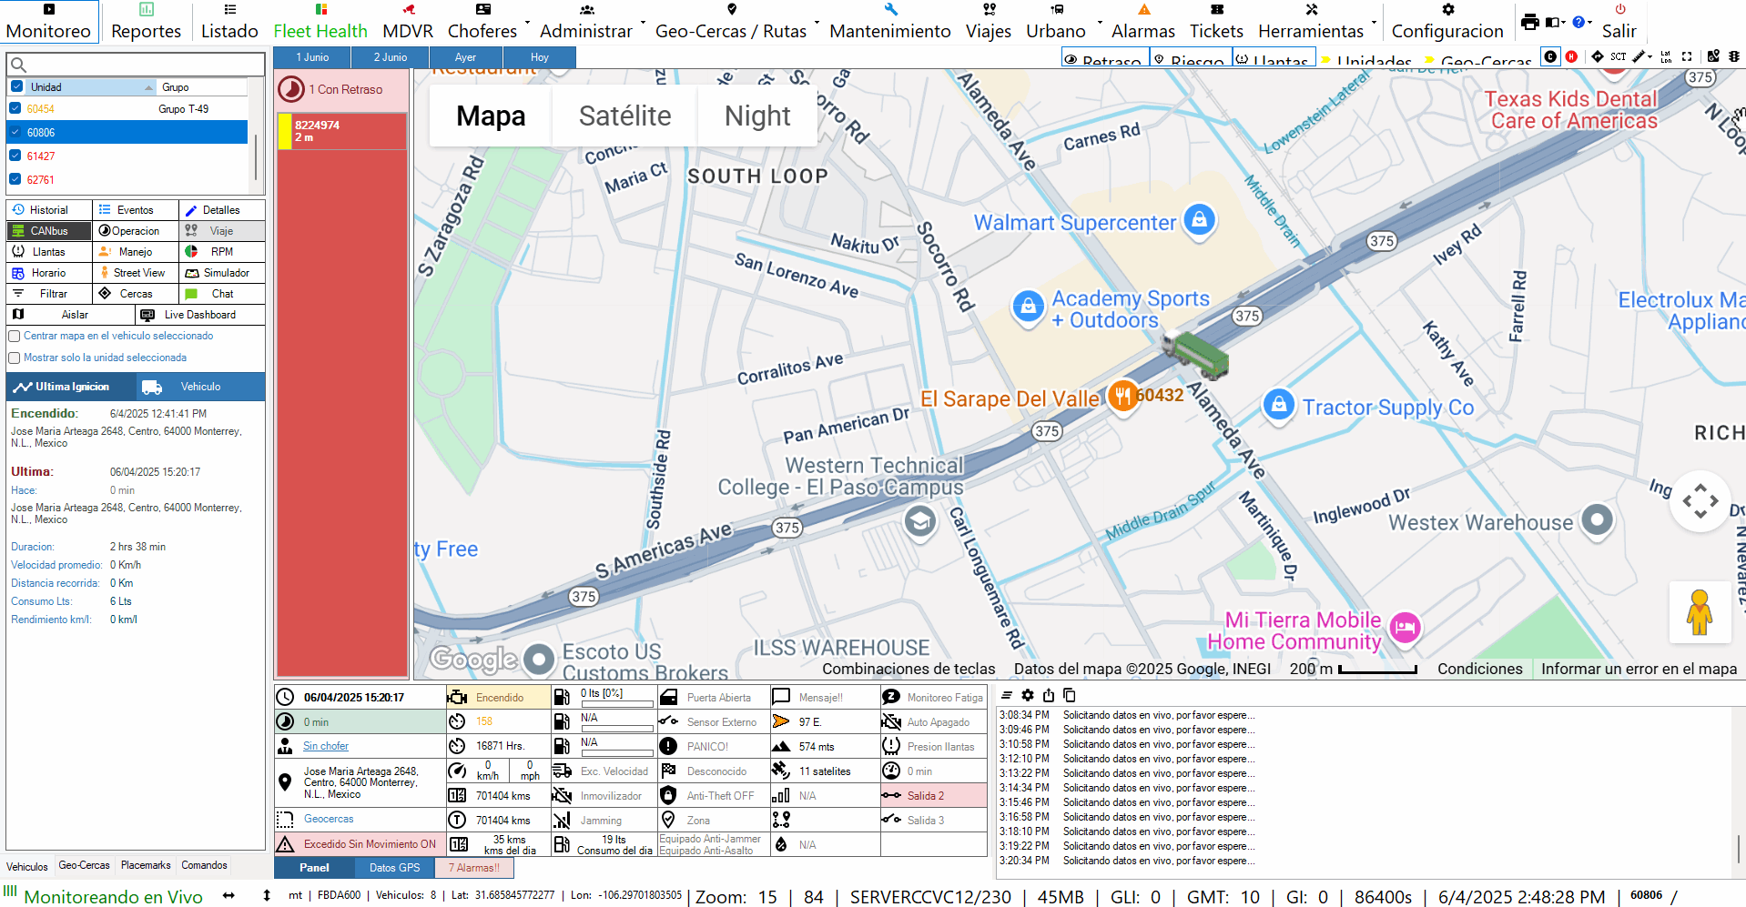This screenshot has height=907, width=1746.
Task: Expand the Herramientas dropdown arrow
Action: tap(1374, 22)
